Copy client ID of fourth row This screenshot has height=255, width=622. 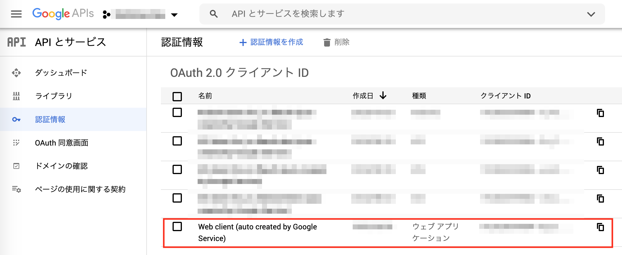click(600, 199)
